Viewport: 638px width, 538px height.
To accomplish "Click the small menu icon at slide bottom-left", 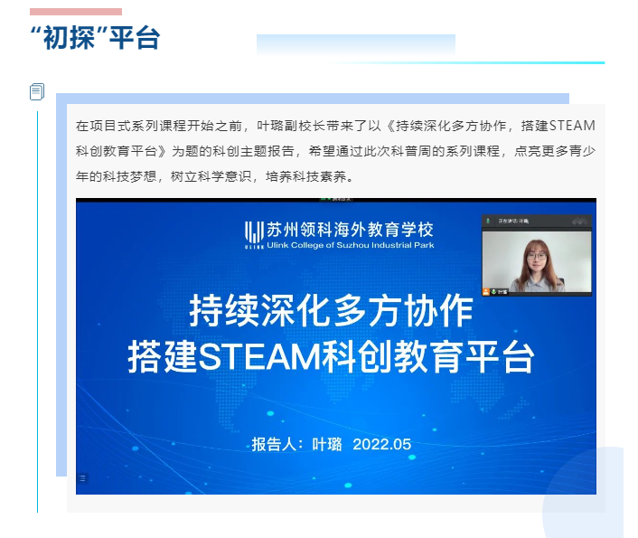I will [82, 478].
